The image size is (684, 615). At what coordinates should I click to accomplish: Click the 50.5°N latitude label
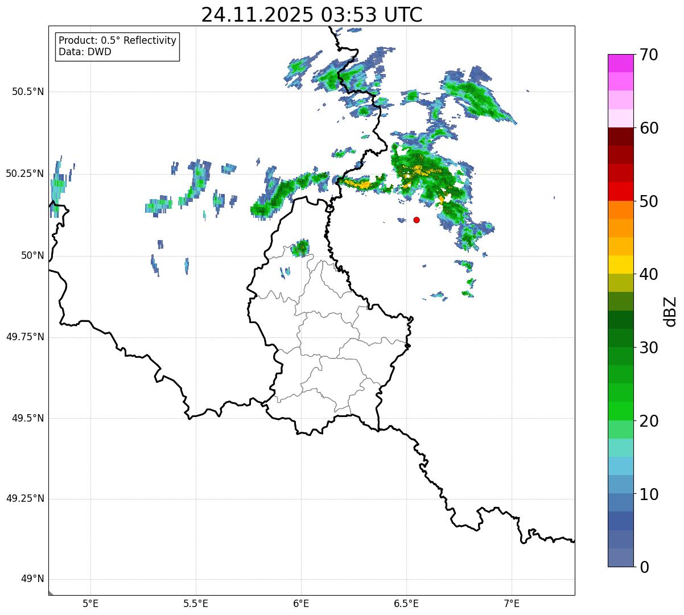click(x=28, y=92)
